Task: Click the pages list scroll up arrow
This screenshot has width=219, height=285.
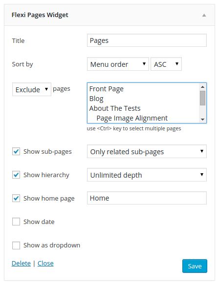Action: pyautogui.click(x=202, y=87)
